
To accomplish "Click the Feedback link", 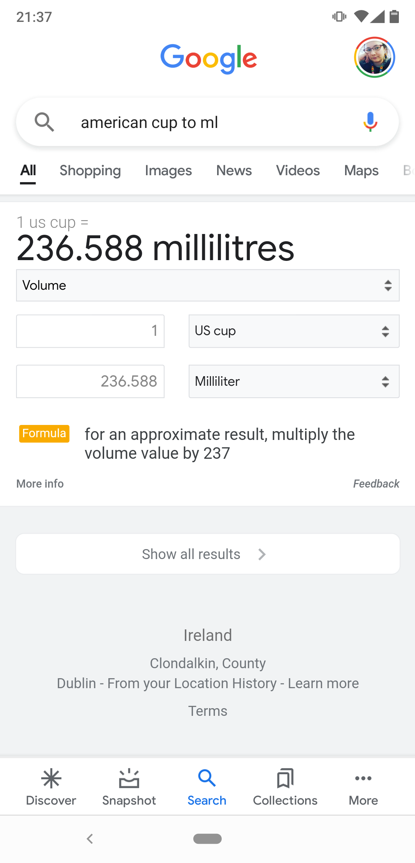I will (376, 484).
